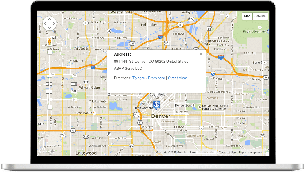Click the 'Denver Zoo' label
This screenshot has width=304, height=172.
click(x=183, y=105)
